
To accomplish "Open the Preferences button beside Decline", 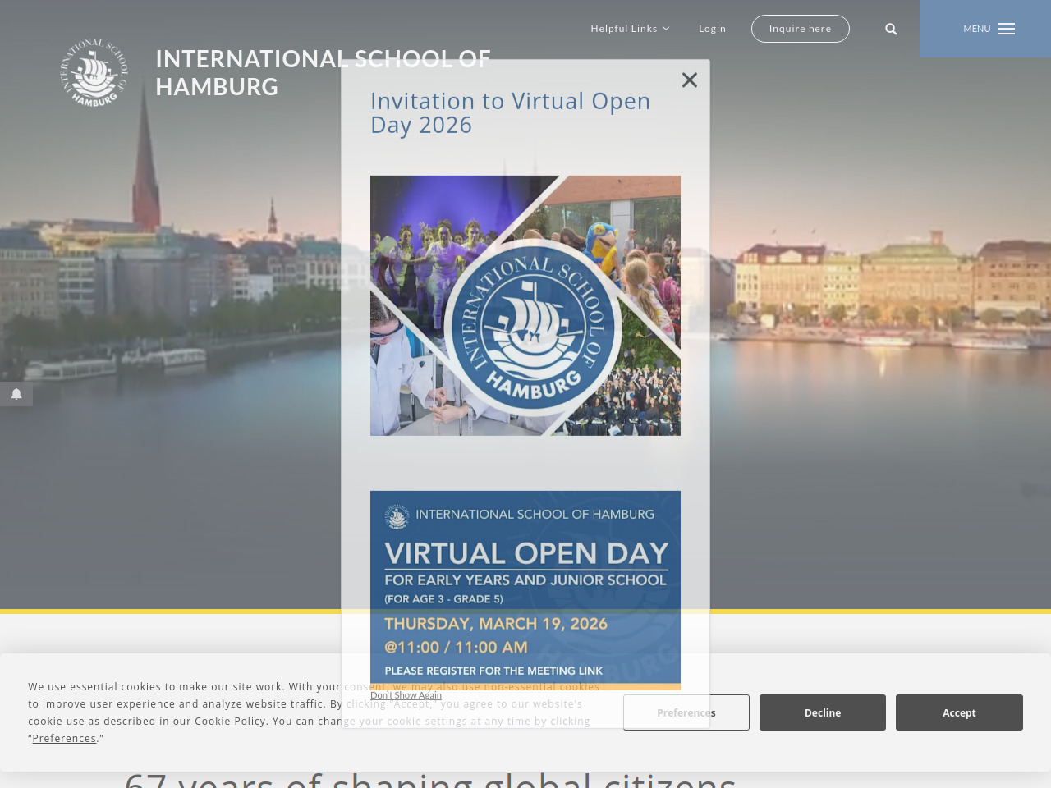I will 686,712.
